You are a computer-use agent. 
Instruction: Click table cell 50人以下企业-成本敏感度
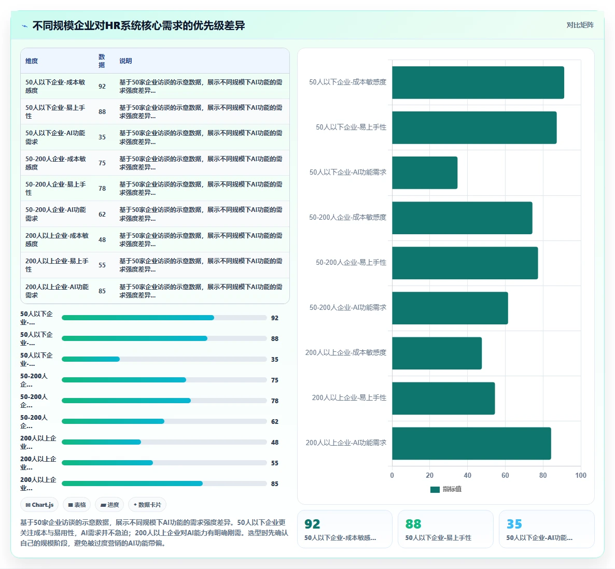(57, 86)
